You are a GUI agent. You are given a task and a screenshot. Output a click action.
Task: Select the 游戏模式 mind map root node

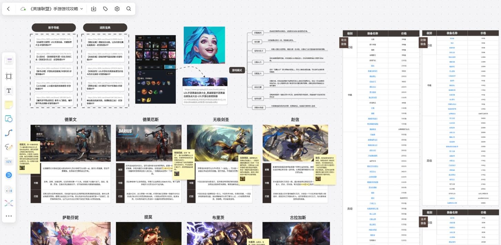tap(237, 70)
